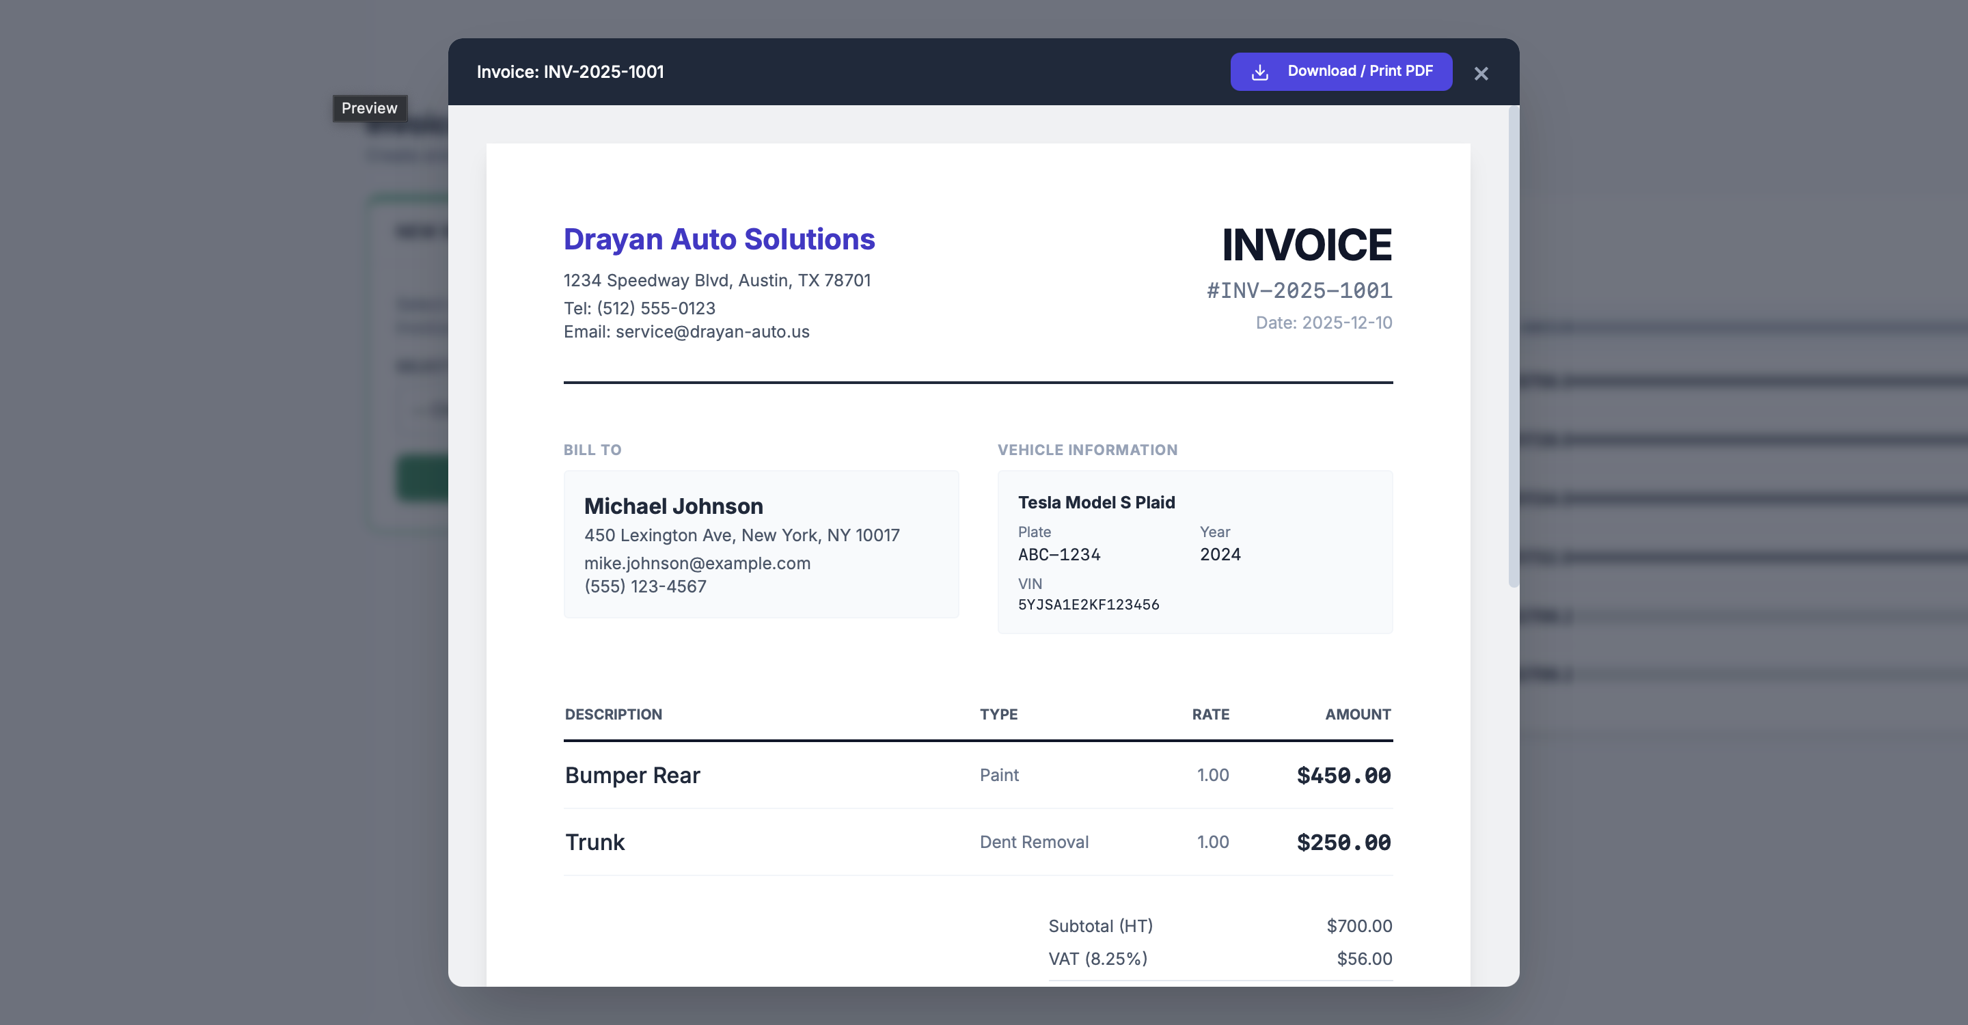Viewport: 1968px width, 1025px height.
Task: Click the customer name Michael Johnson
Action: pos(674,506)
